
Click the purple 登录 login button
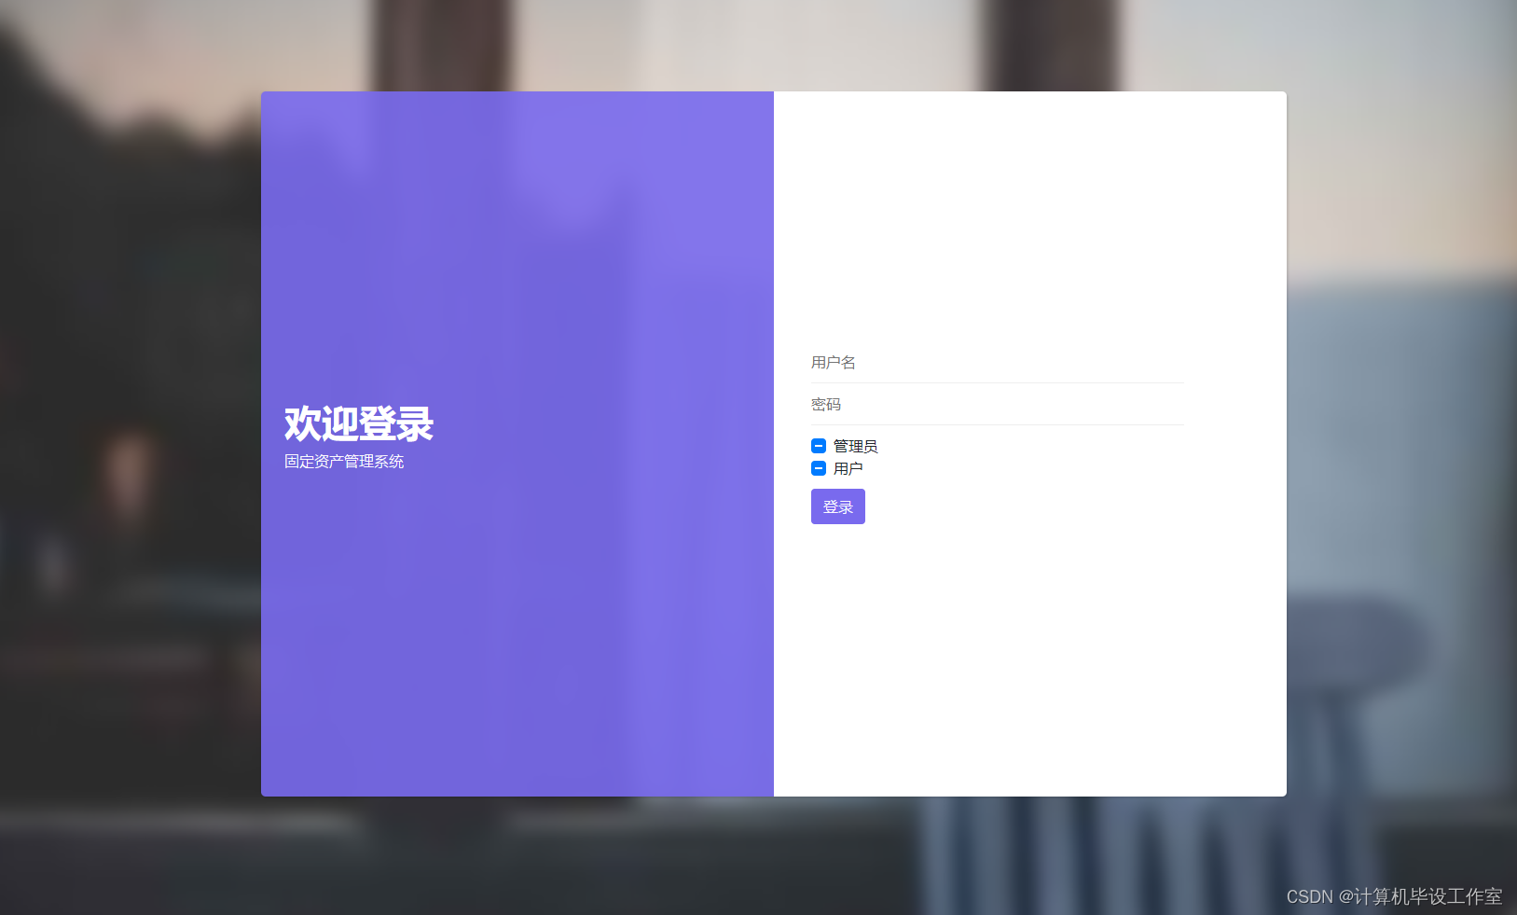837,506
